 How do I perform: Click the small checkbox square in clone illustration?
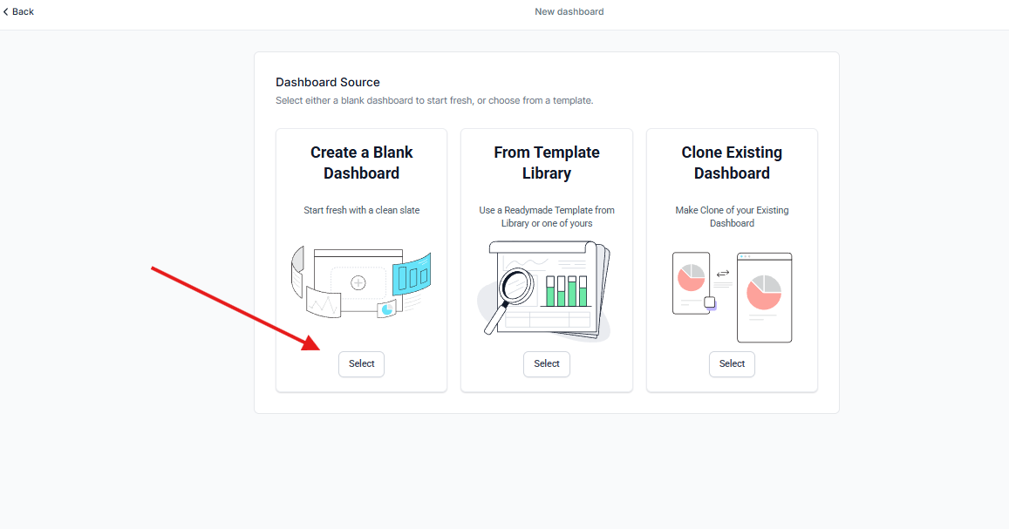point(710,302)
